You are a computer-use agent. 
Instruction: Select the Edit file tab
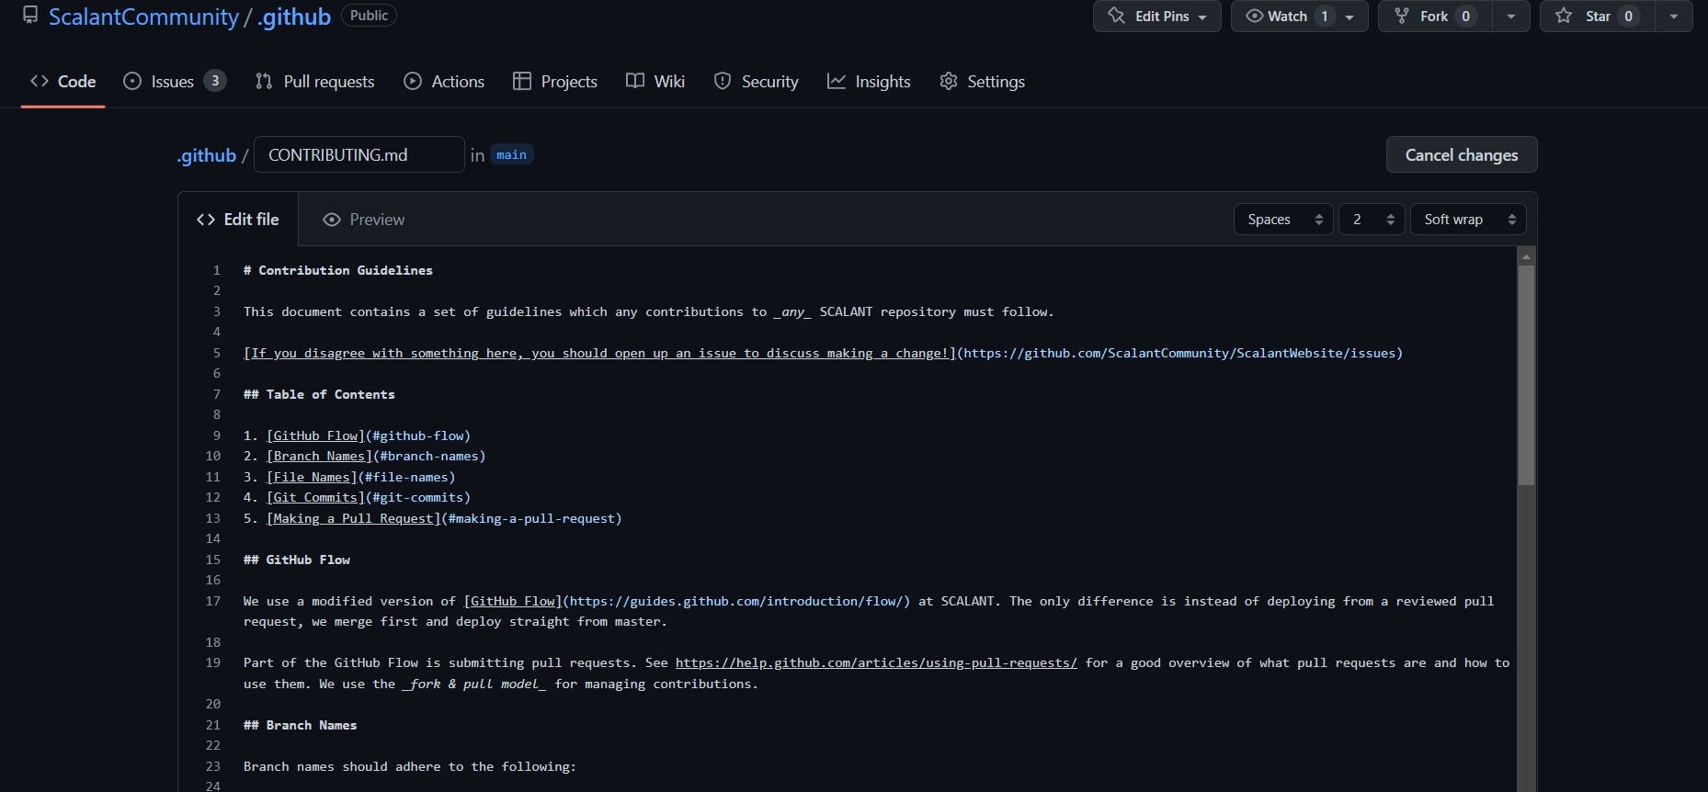tap(238, 219)
